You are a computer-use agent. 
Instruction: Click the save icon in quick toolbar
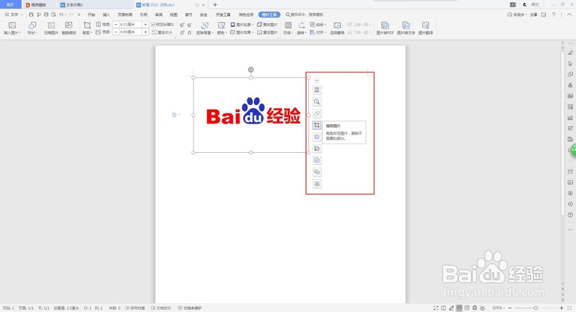[x=31, y=15]
